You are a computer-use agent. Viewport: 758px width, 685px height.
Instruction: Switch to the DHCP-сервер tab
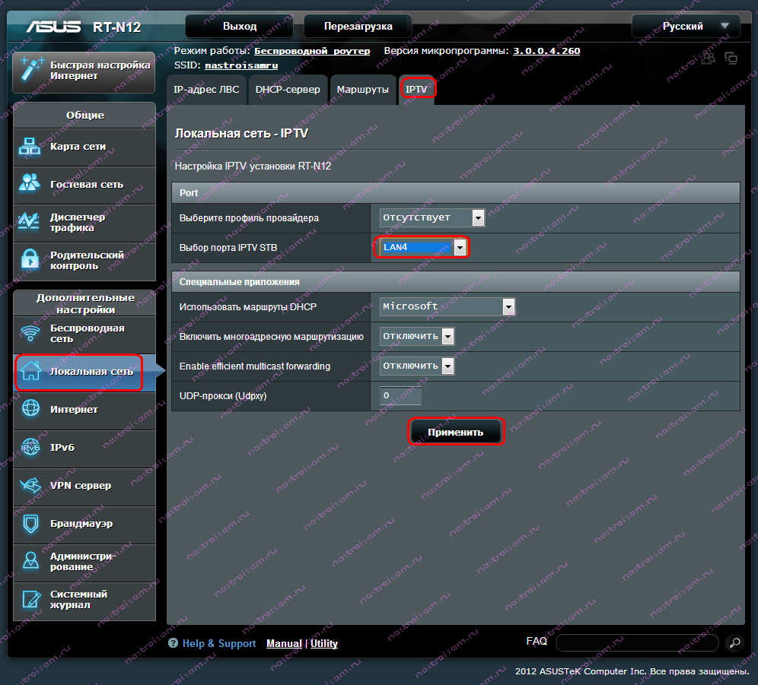(x=288, y=89)
